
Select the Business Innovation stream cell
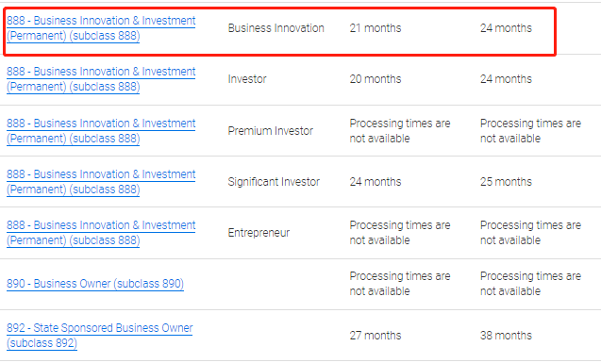pyautogui.click(x=275, y=28)
